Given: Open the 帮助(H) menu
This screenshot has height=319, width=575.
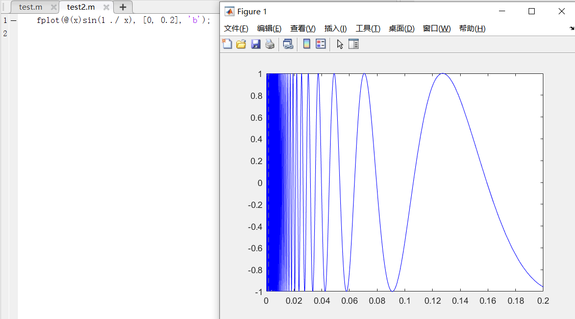Looking at the screenshot, I should point(472,29).
